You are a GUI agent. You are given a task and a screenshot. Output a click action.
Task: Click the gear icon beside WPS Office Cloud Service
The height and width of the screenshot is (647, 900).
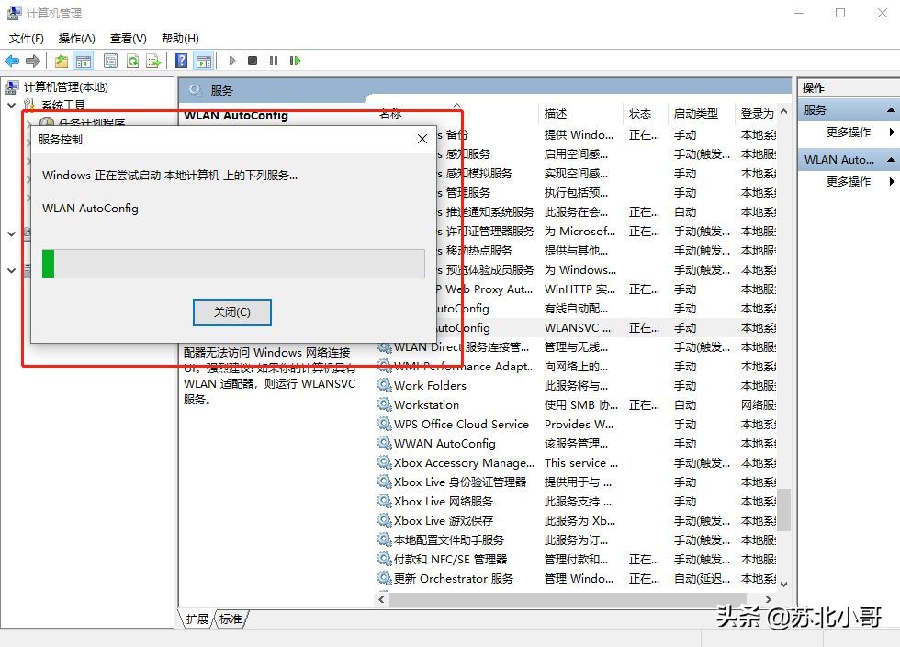[384, 424]
